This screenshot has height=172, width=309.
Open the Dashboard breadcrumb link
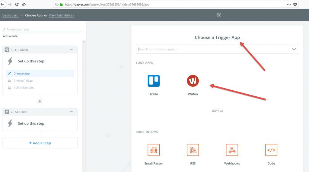(10, 15)
